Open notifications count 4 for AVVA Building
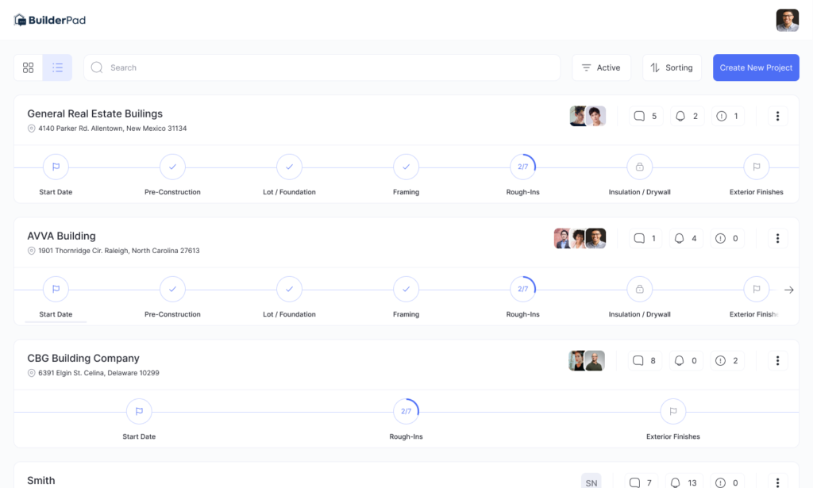 click(x=686, y=238)
